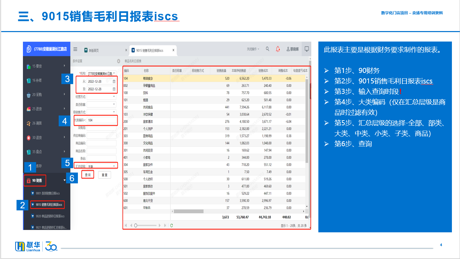Viewport: 460px width, 259px height.
Task: Click the 30 退货 red icon
Action: tap(29, 137)
